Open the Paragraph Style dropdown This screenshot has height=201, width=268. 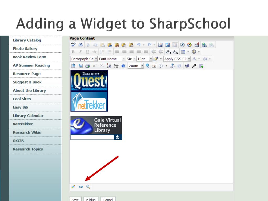[84, 59]
